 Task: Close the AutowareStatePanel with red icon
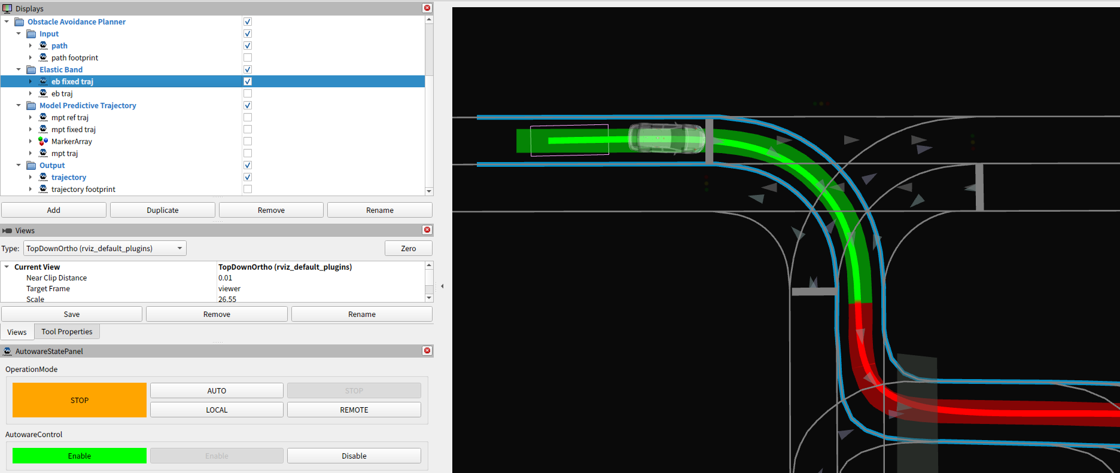(427, 351)
